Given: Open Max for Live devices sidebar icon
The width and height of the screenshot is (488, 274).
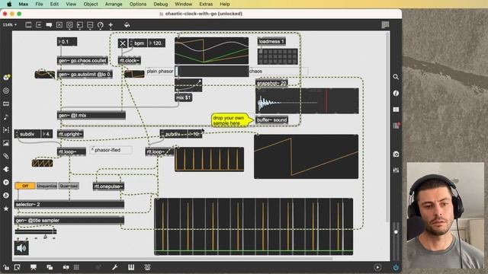Looking at the screenshot, I should coord(6,104).
